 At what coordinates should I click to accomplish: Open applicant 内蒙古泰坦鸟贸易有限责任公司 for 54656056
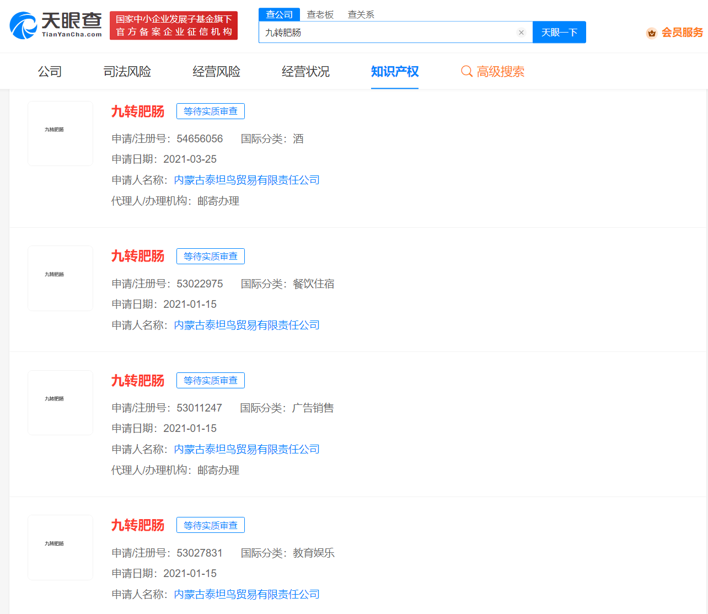[247, 180]
